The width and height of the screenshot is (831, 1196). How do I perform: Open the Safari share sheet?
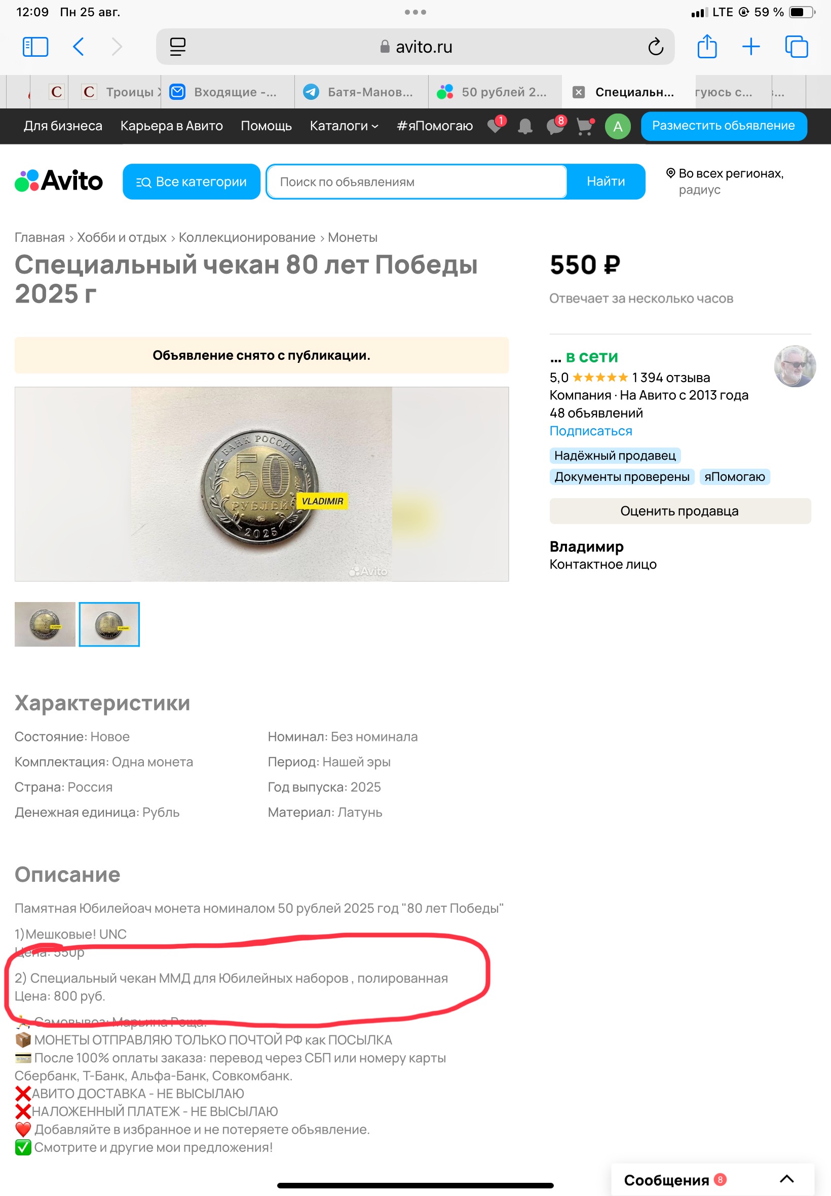(706, 46)
